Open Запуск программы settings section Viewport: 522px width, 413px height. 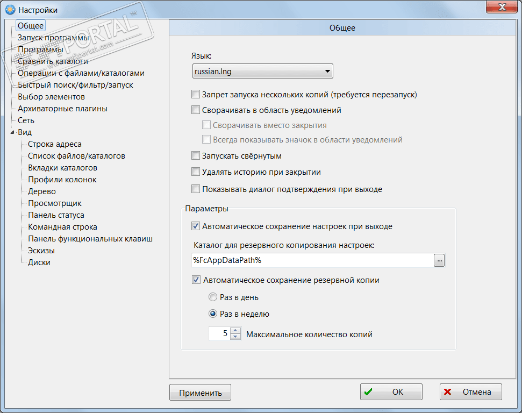click(53, 38)
